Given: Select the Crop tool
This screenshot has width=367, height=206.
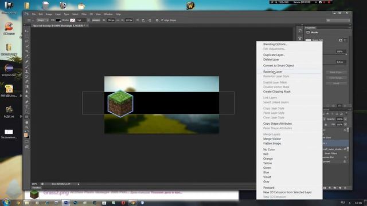Looking at the screenshot, I should 27,51.
